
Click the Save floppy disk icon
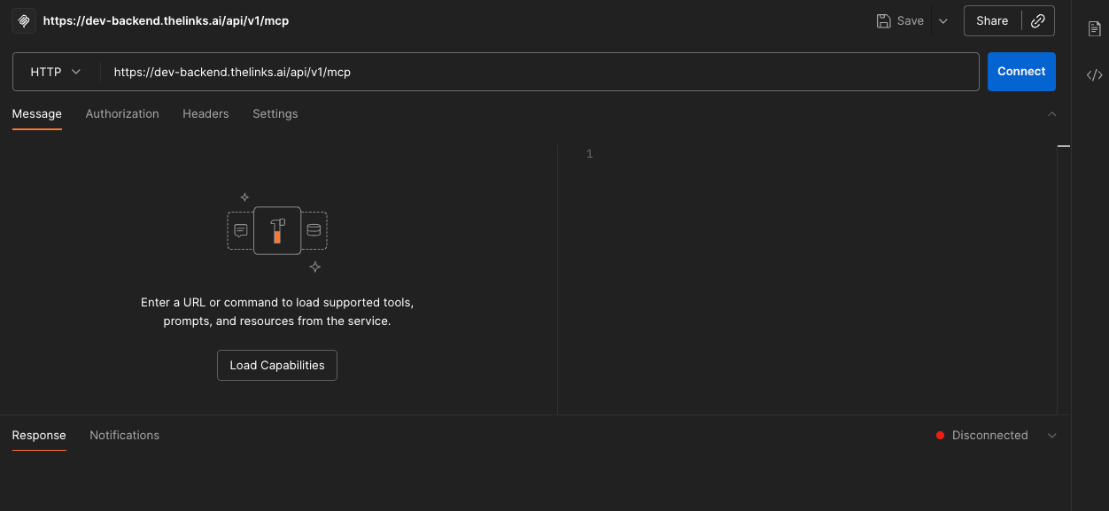point(883,21)
